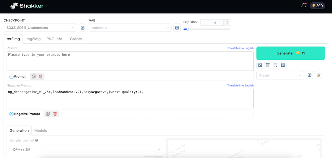
Task: Copy the Negative Prompt text
Action: [x=48, y=114]
